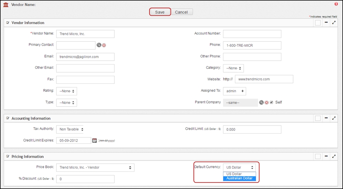Image resolution: width=343 pixels, height=189 pixels.
Task: Clear the Primary Contact with red X icon
Action: [x=104, y=45]
